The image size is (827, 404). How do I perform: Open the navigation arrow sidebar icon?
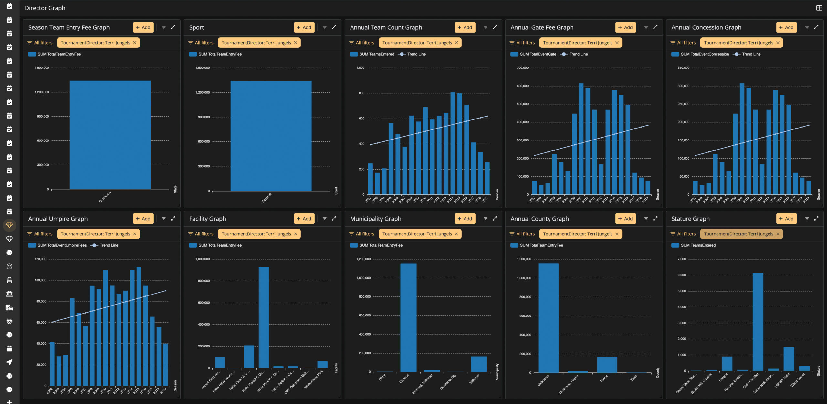[x=9, y=362]
